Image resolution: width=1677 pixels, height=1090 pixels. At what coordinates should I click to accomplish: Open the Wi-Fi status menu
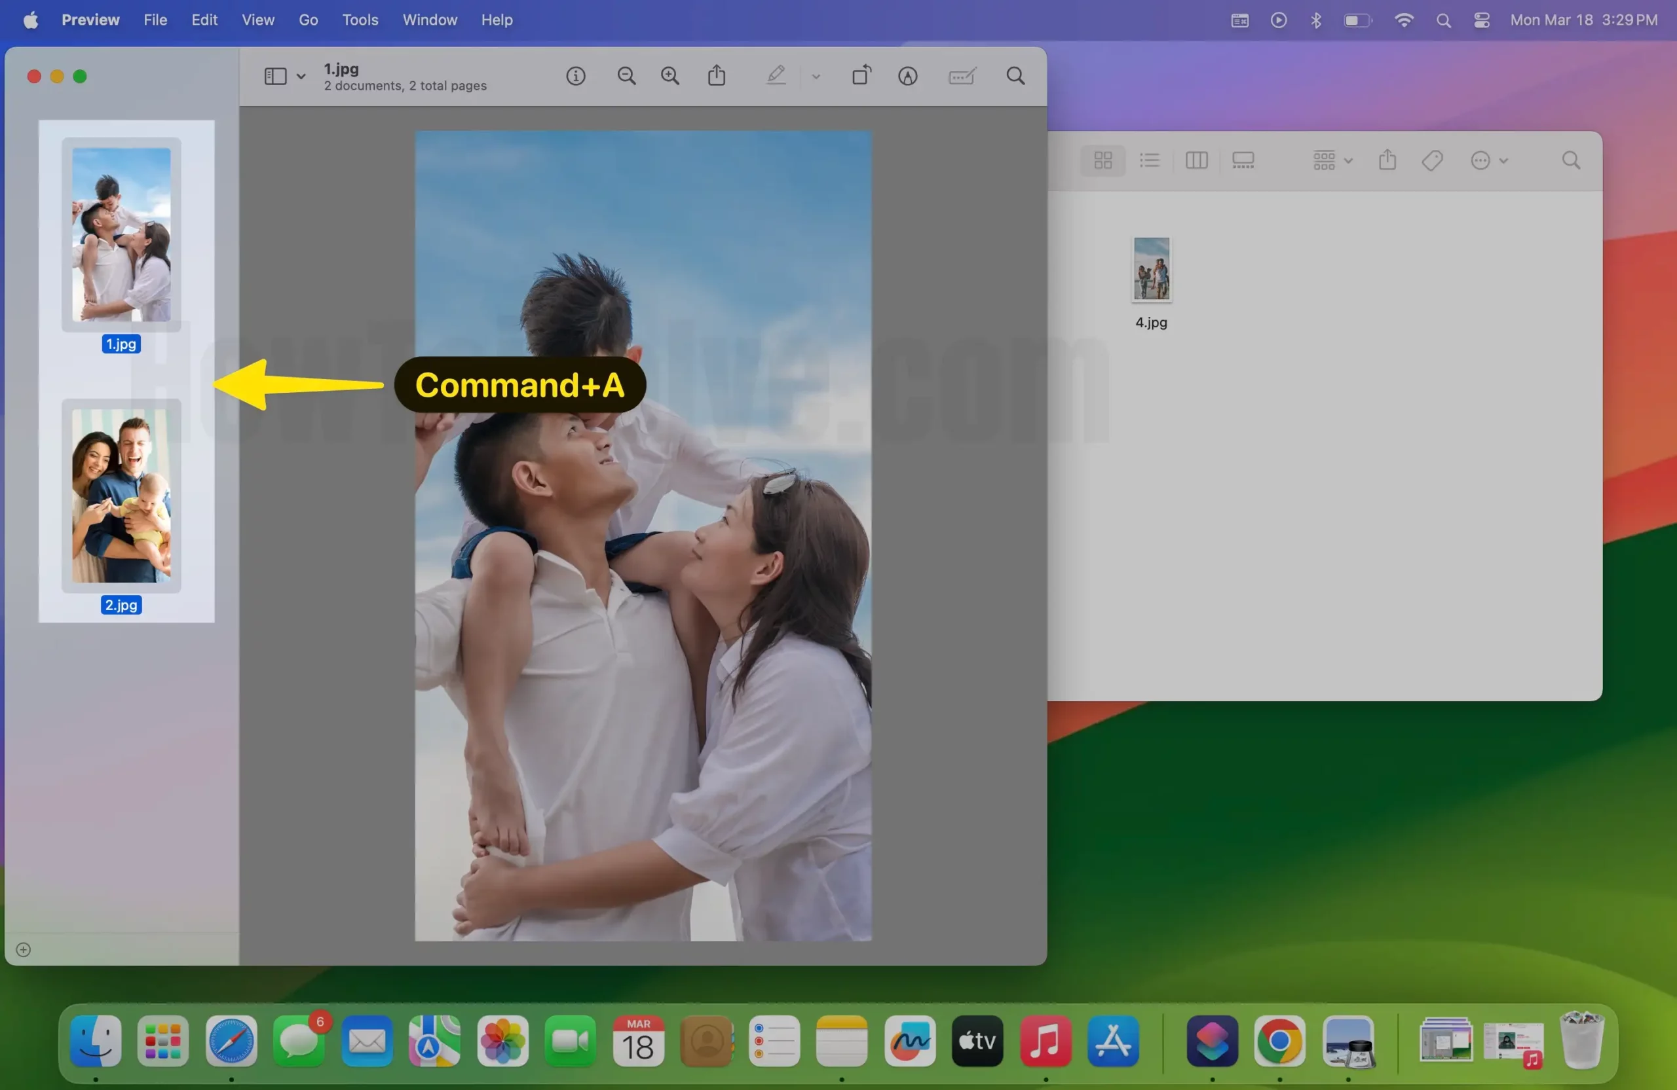pyautogui.click(x=1404, y=20)
